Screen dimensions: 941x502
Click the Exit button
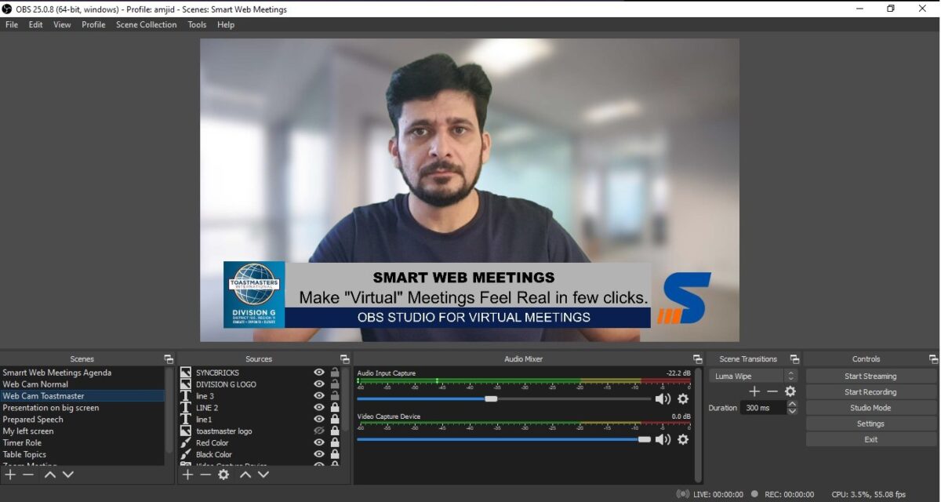click(x=870, y=439)
